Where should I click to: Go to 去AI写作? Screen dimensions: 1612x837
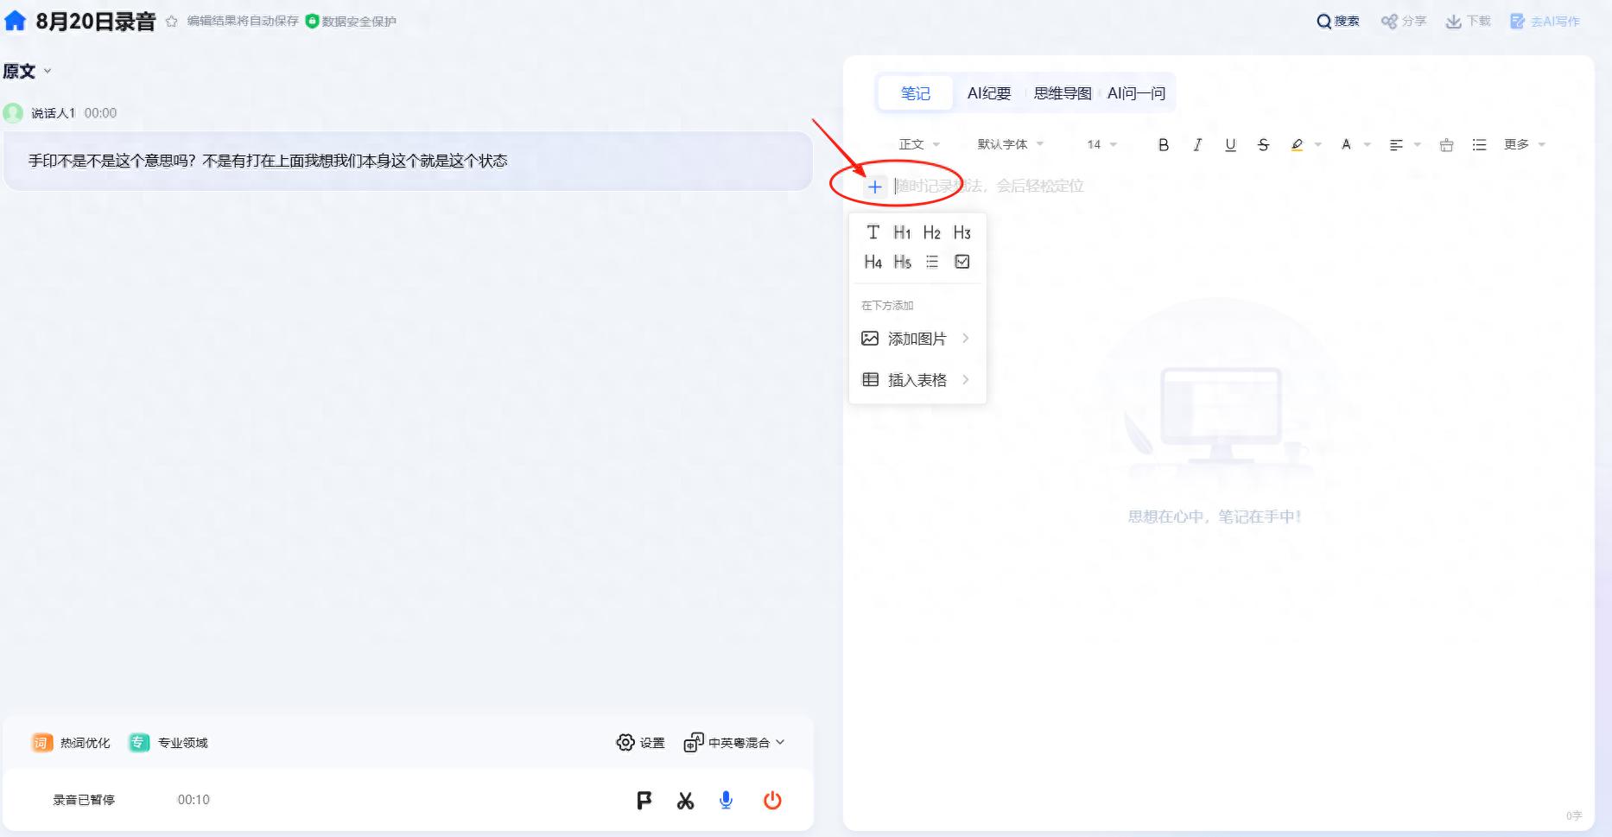click(1545, 22)
